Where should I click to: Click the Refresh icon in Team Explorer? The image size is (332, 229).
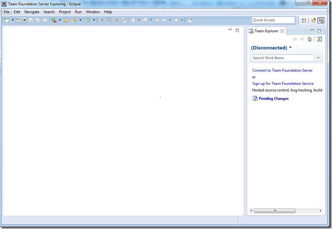[319, 39]
